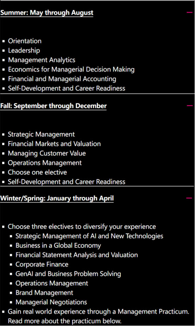Select Business in a Global Economy elective
The image size is (195, 326).
[x=58, y=246]
